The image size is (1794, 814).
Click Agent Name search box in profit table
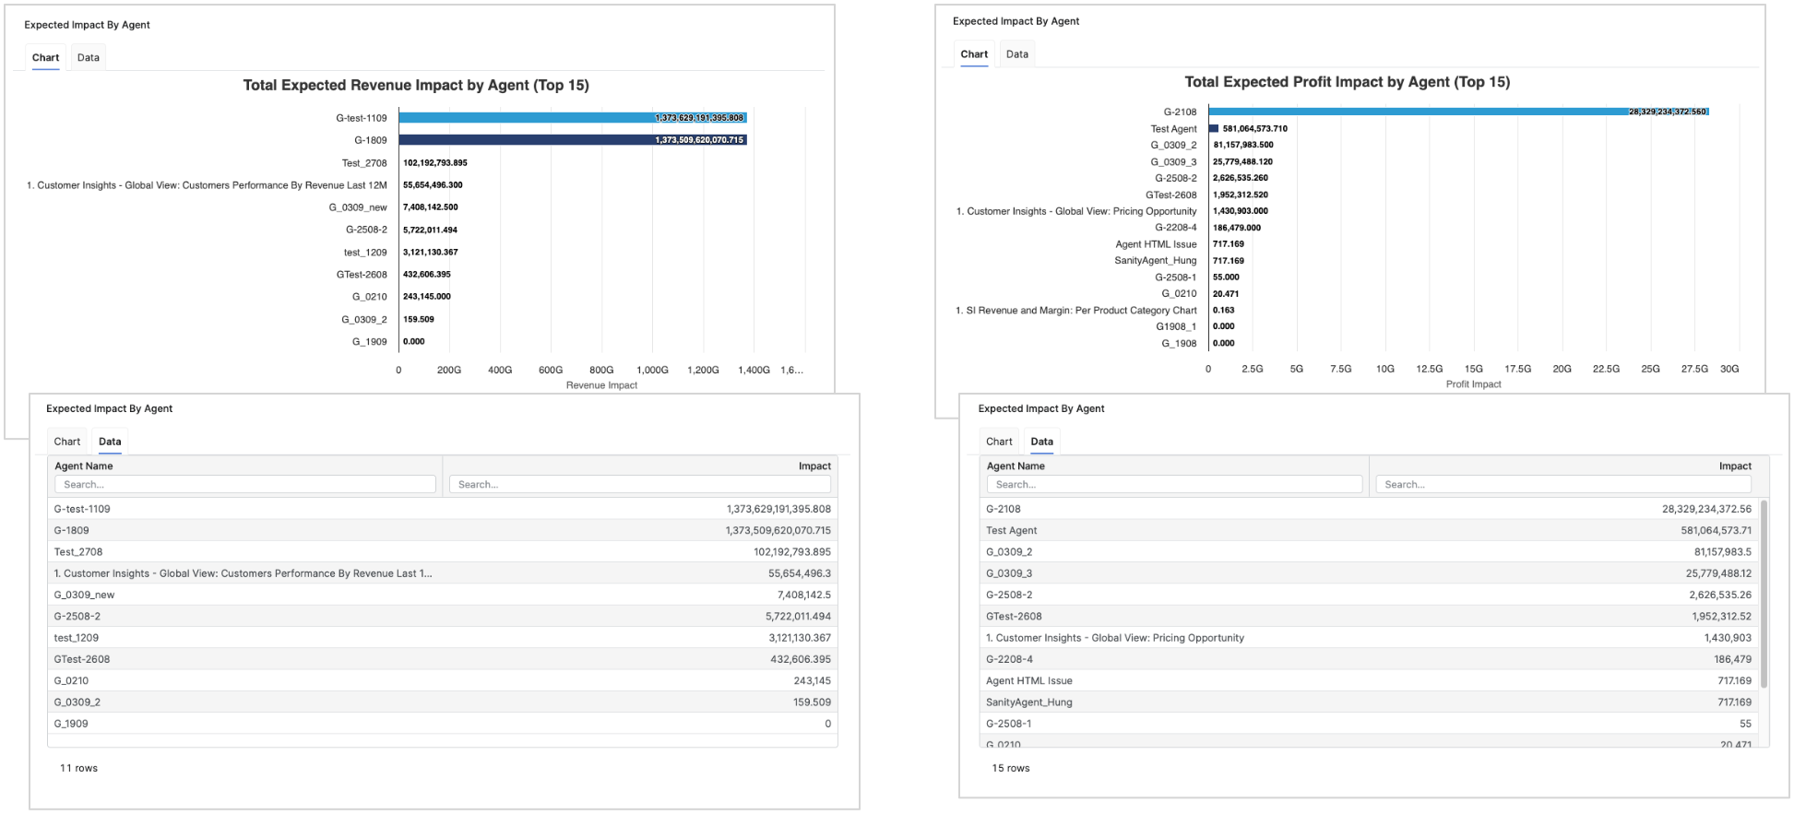pyautogui.click(x=1174, y=484)
